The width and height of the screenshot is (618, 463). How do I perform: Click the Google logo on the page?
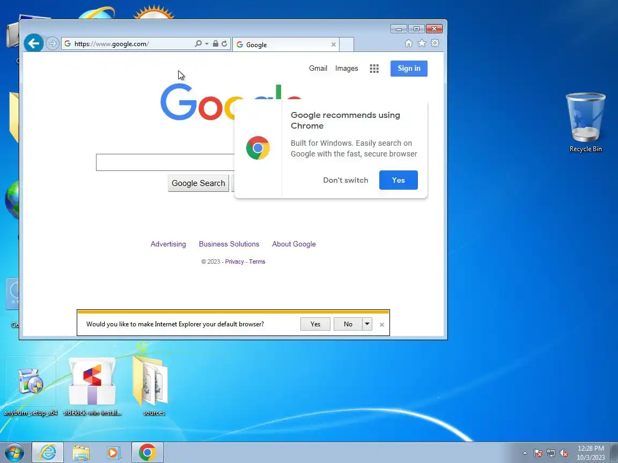point(197,102)
